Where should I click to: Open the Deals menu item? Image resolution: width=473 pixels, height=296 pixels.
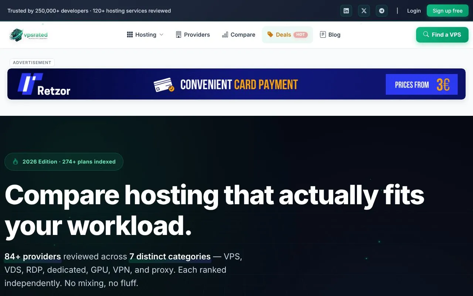point(287,35)
